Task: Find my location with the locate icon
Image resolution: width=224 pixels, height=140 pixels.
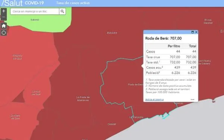Action: point(4,33)
